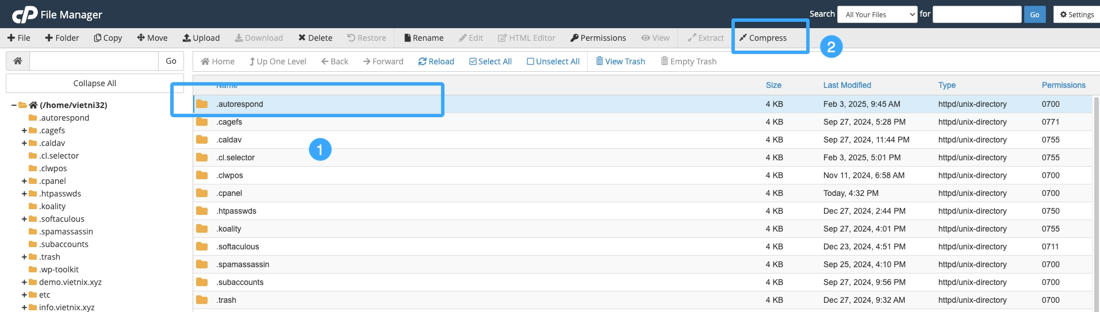Click the Delete toolbar button

(315, 38)
